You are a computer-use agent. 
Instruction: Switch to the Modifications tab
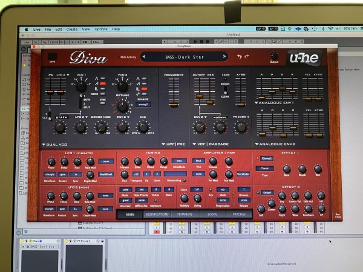[157, 214]
